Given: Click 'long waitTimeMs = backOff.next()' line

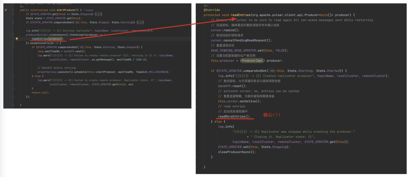Looking at the screenshot, I should tap(62, 51).
